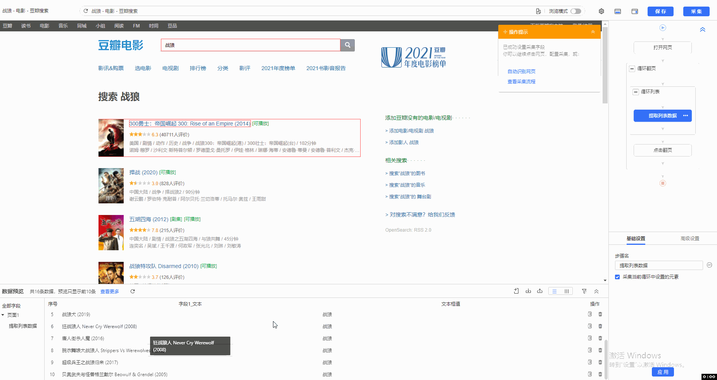Click the search field containing 战狼
Screen dimensions: 717x380
[251, 45]
